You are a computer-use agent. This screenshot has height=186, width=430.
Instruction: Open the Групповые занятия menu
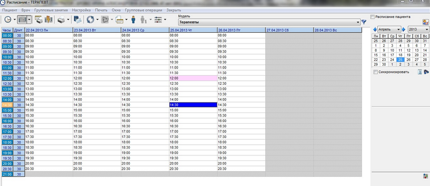(51, 10)
